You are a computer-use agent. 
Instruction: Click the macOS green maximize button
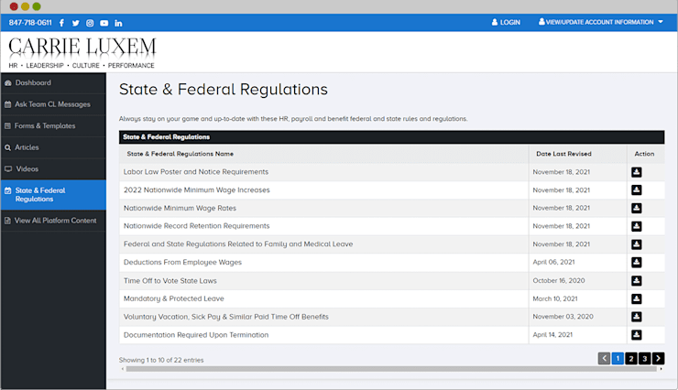pyautogui.click(x=37, y=6)
